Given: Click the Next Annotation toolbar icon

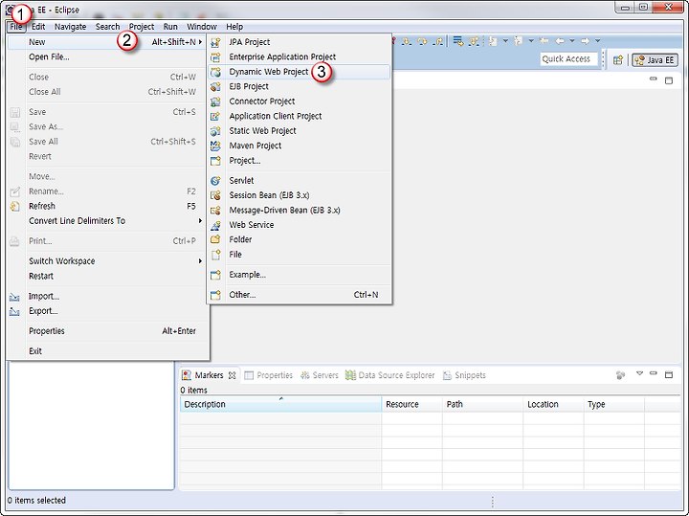Looking at the screenshot, I should click(x=493, y=41).
